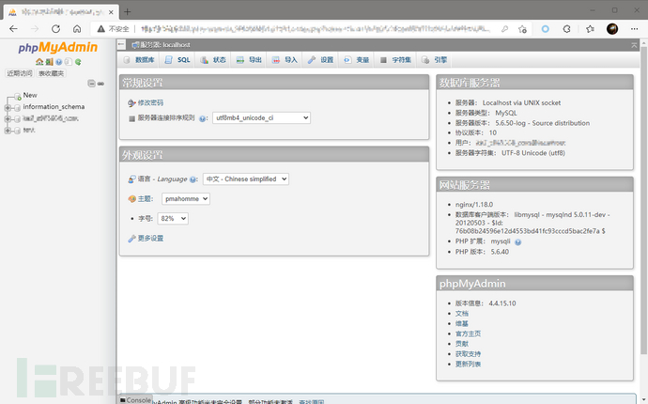Click browser refresh button
The image size is (648, 404).
pyautogui.click(x=55, y=28)
